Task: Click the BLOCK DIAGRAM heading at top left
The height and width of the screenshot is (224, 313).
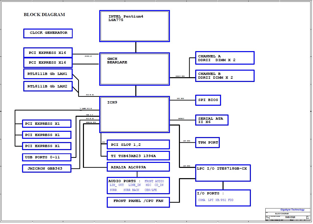Action: 44,15
